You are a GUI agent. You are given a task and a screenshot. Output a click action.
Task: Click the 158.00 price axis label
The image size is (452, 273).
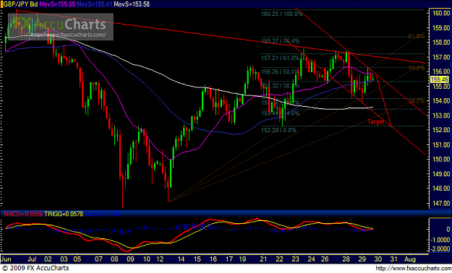pos(440,43)
